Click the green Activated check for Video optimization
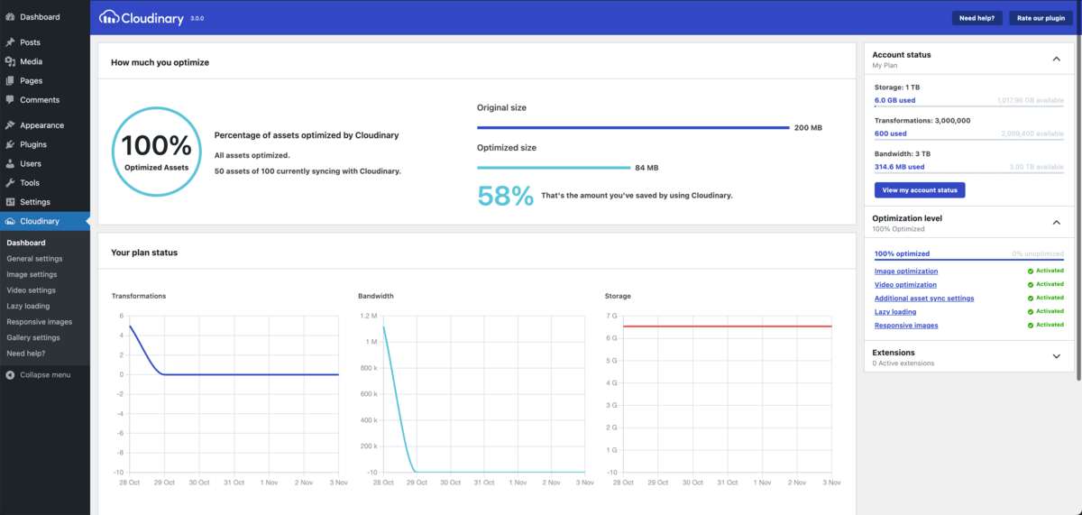 coord(1030,284)
